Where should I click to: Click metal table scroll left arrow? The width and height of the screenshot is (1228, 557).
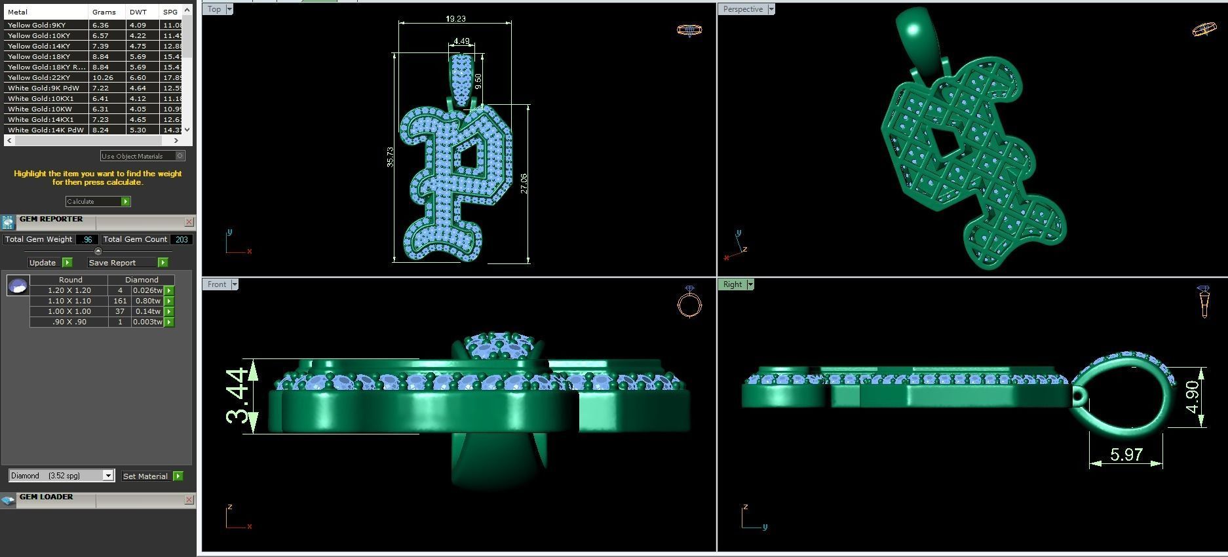(9, 140)
